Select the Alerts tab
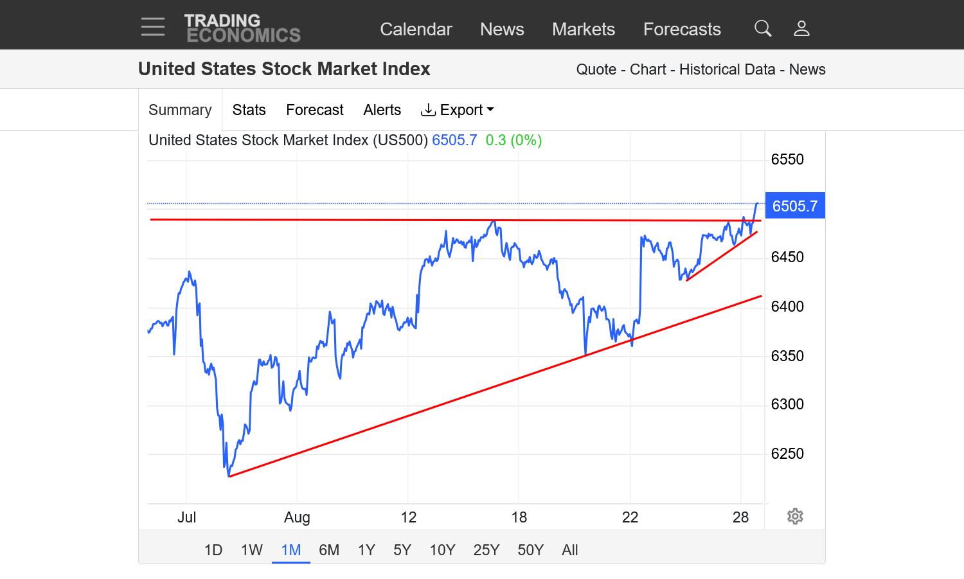The image size is (964, 579). (x=382, y=110)
